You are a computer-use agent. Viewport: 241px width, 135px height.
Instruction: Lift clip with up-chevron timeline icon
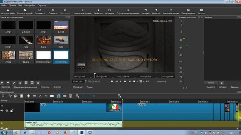coord(40,96)
